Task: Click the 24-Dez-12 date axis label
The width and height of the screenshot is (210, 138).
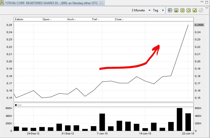Action: pyautogui.click(x=33, y=134)
